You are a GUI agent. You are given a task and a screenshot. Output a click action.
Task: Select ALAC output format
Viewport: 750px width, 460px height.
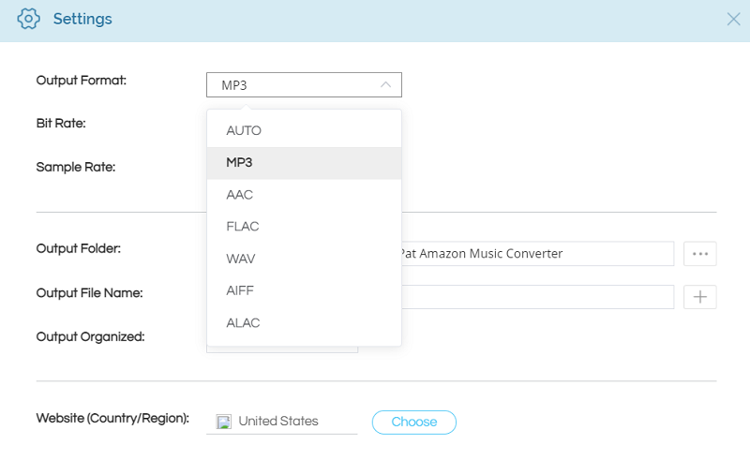243,322
